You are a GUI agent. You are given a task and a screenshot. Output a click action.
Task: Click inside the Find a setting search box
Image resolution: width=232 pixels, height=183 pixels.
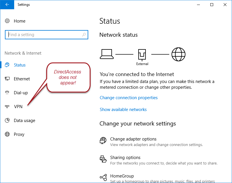43,34
